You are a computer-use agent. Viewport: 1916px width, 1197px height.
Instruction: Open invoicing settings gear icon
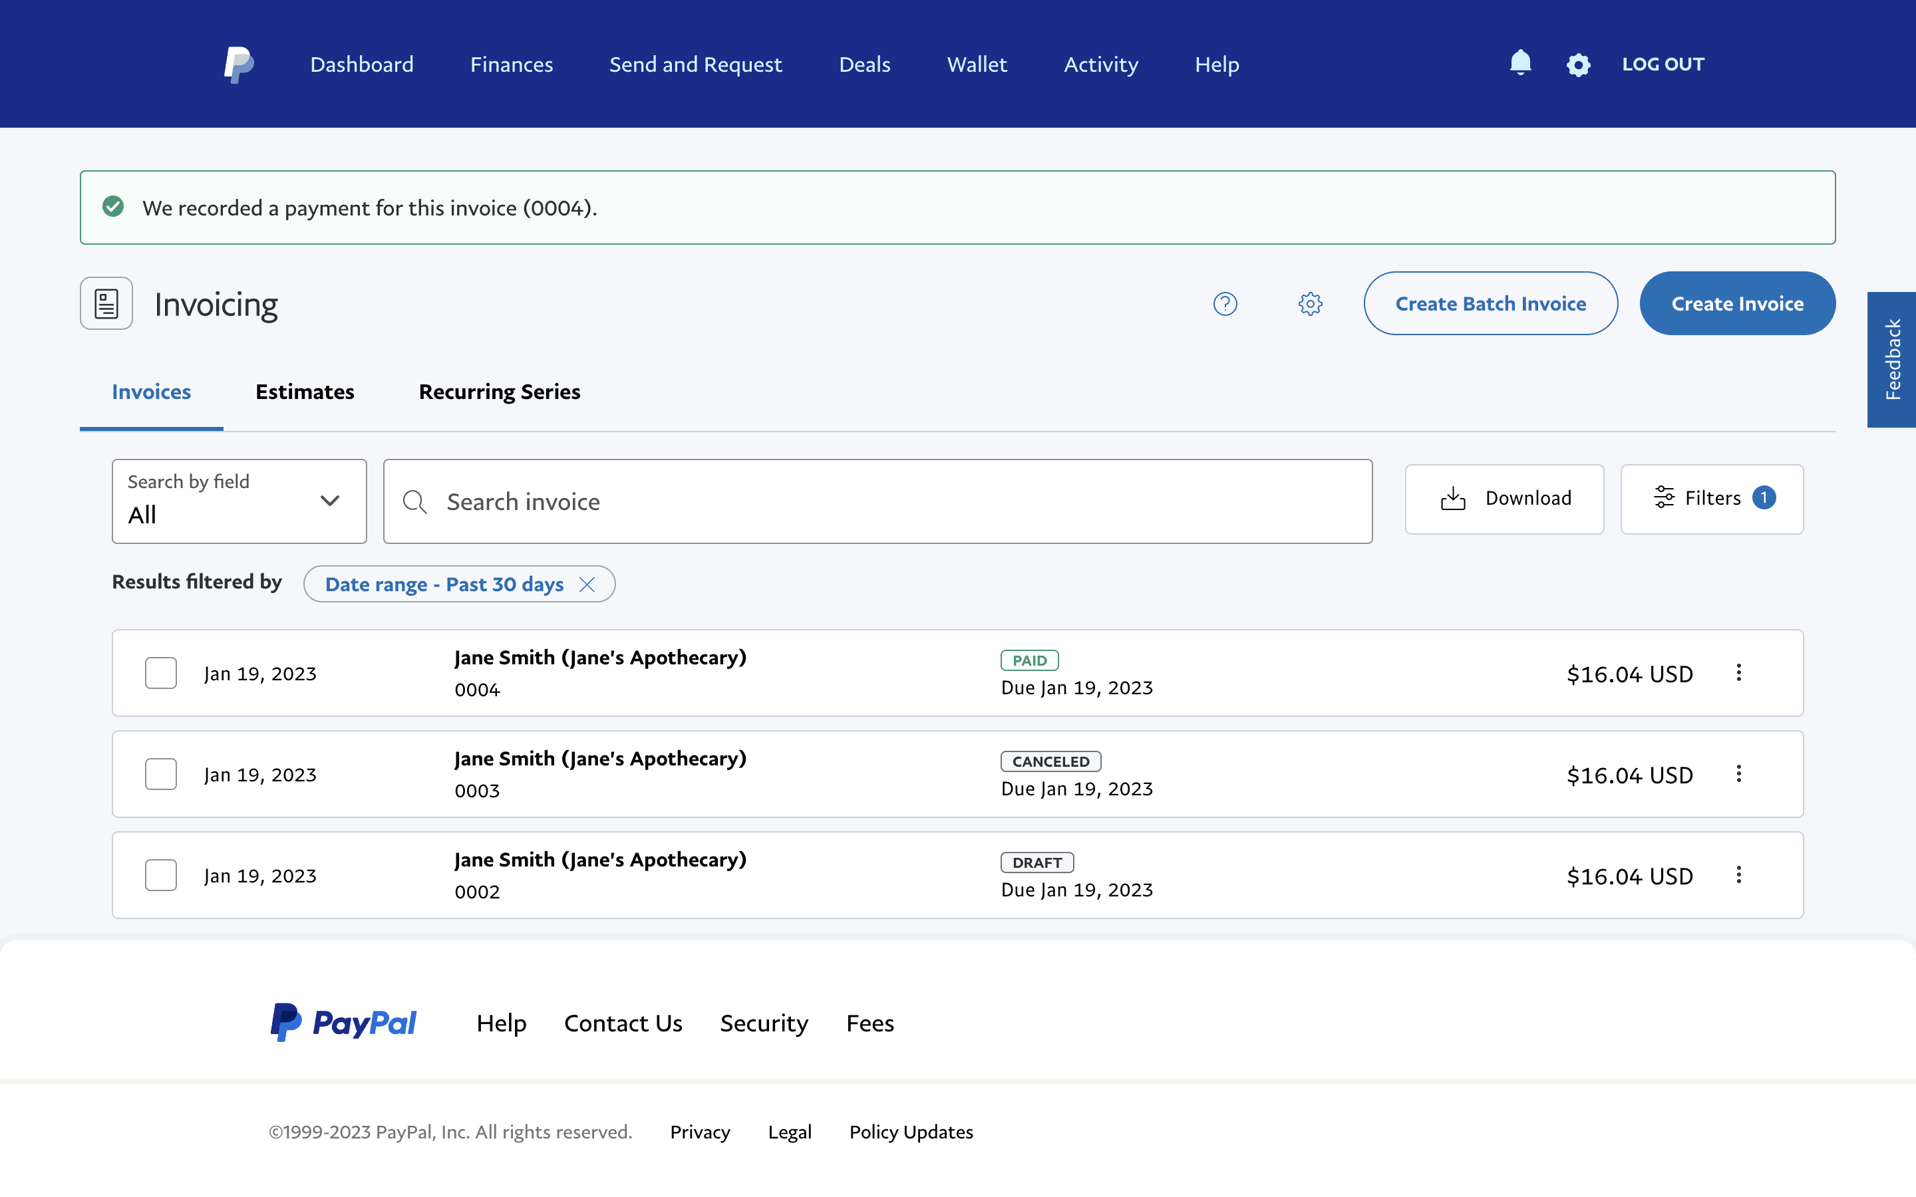click(x=1311, y=304)
